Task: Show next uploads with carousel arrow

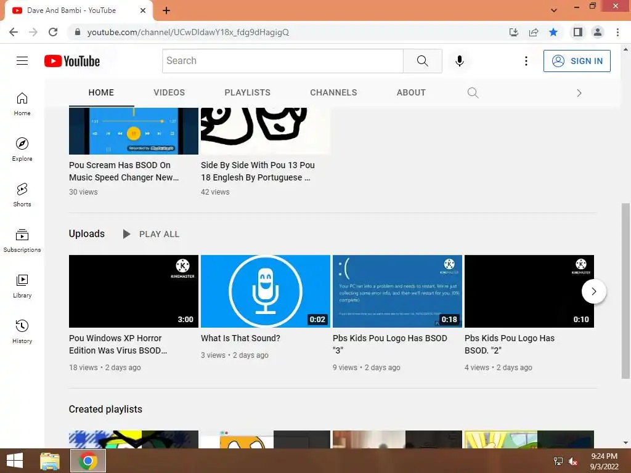Action: [x=593, y=291]
